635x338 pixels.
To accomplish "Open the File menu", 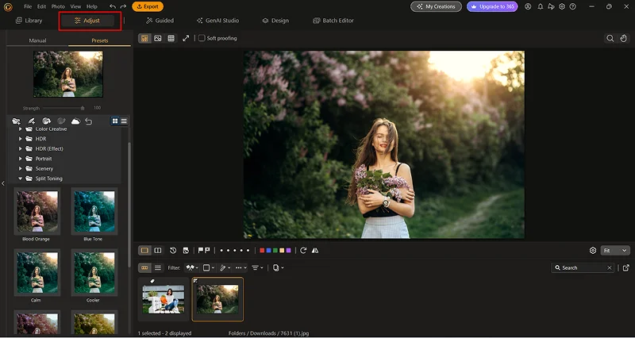I will [x=28, y=6].
